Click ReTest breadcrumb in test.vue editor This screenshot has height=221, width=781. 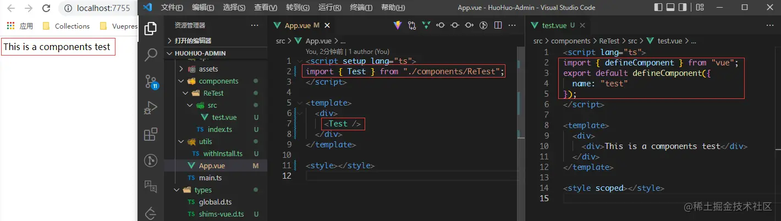[x=610, y=41]
